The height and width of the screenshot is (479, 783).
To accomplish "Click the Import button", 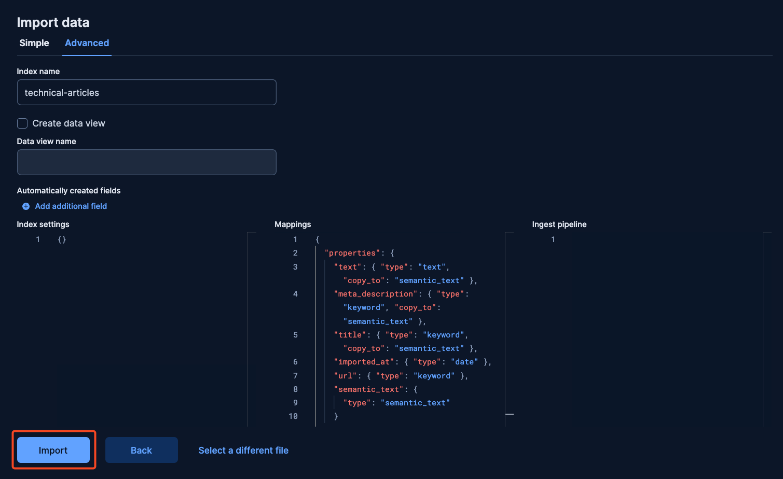I will coord(53,450).
